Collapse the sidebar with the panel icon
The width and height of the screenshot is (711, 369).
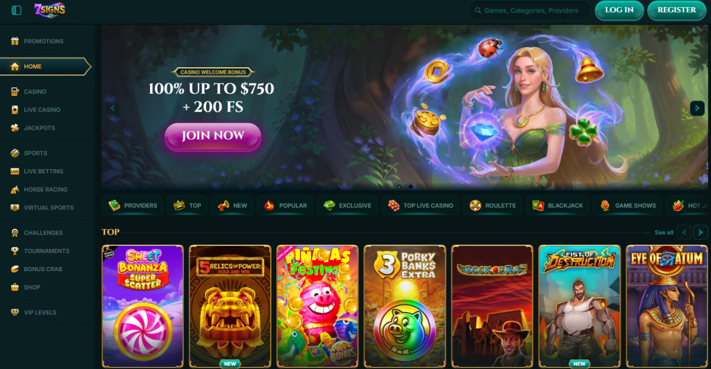coord(17,10)
